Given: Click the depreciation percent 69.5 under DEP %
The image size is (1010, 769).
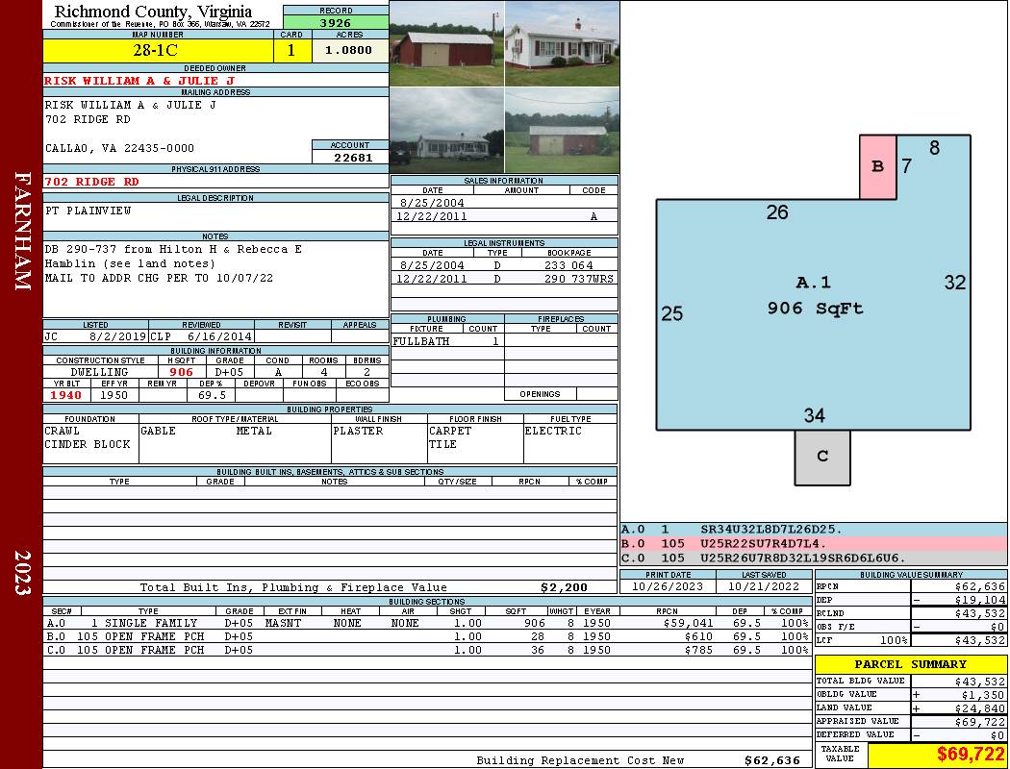Looking at the screenshot, I should point(212,395).
